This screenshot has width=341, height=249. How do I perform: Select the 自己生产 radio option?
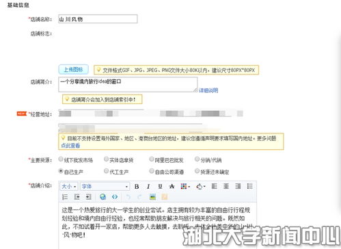coord(61,171)
